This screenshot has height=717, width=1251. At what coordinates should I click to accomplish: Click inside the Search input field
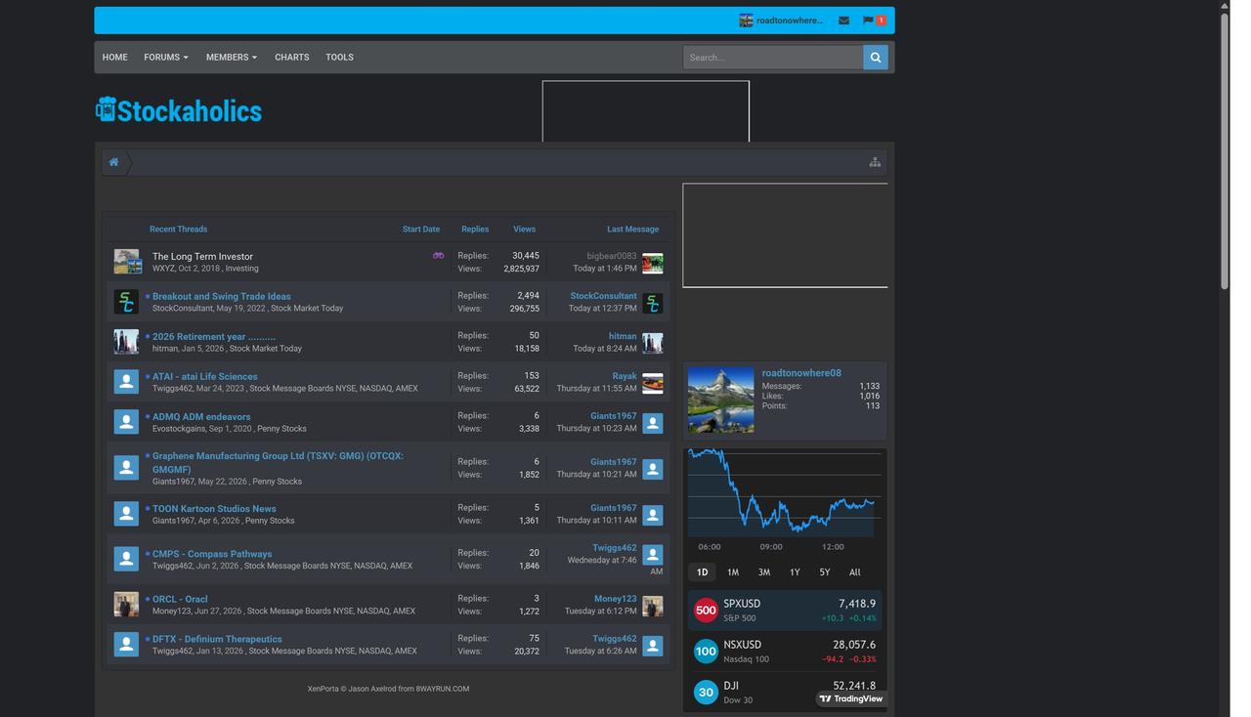tap(773, 58)
